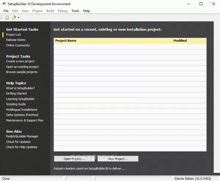Open Multilingual Installations help topic

pyautogui.click(x=22, y=110)
